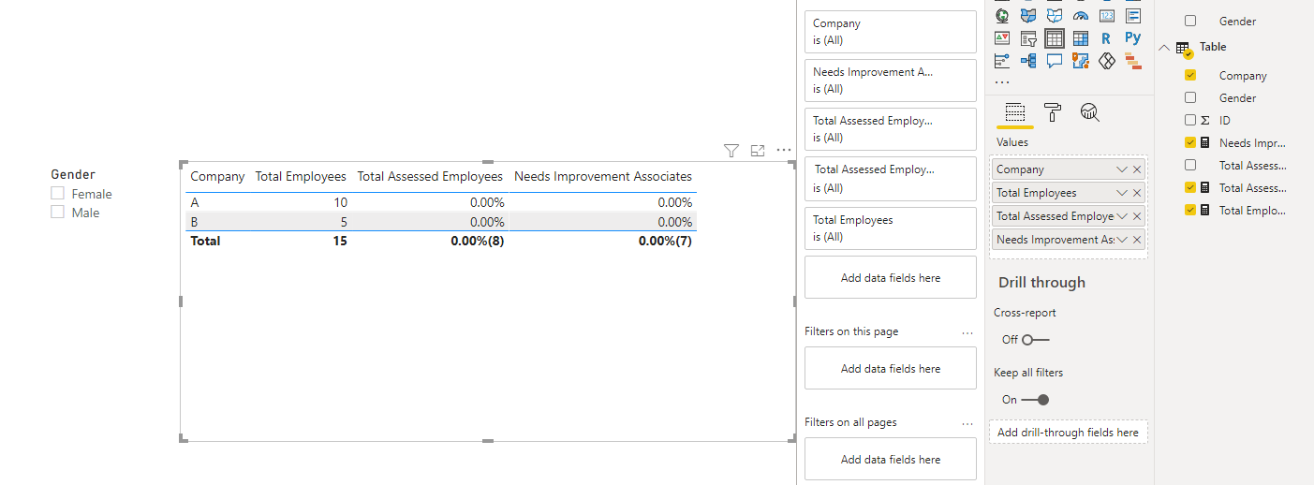The image size is (1314, 485).
Task: Select the Q&A visual icon
Action: 1055,61
